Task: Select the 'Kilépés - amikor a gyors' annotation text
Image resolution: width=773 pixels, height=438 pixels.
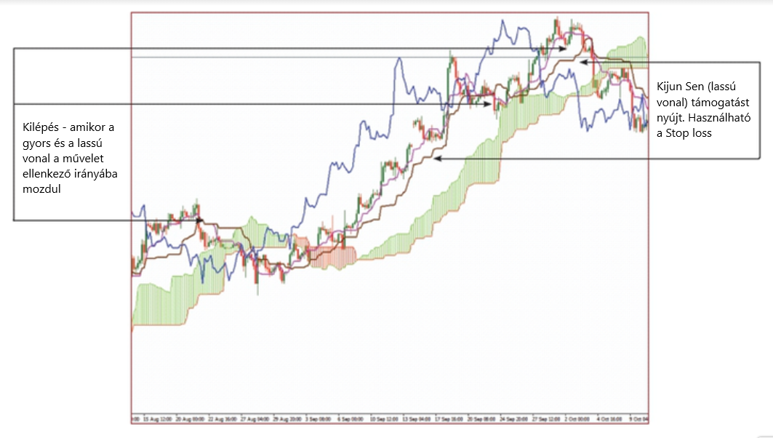Action: [70, 158]
